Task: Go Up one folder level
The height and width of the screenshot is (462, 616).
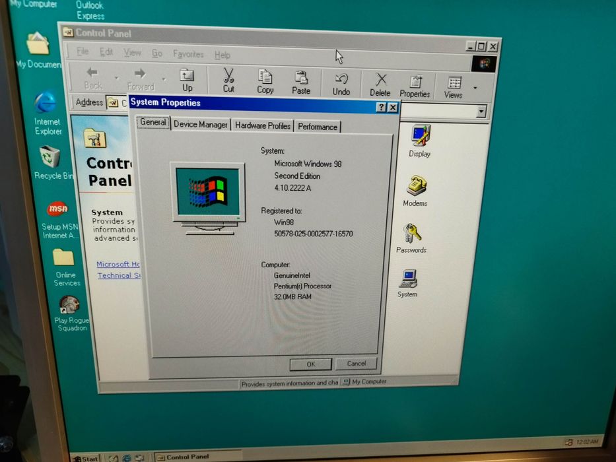Action: point(187,80)
